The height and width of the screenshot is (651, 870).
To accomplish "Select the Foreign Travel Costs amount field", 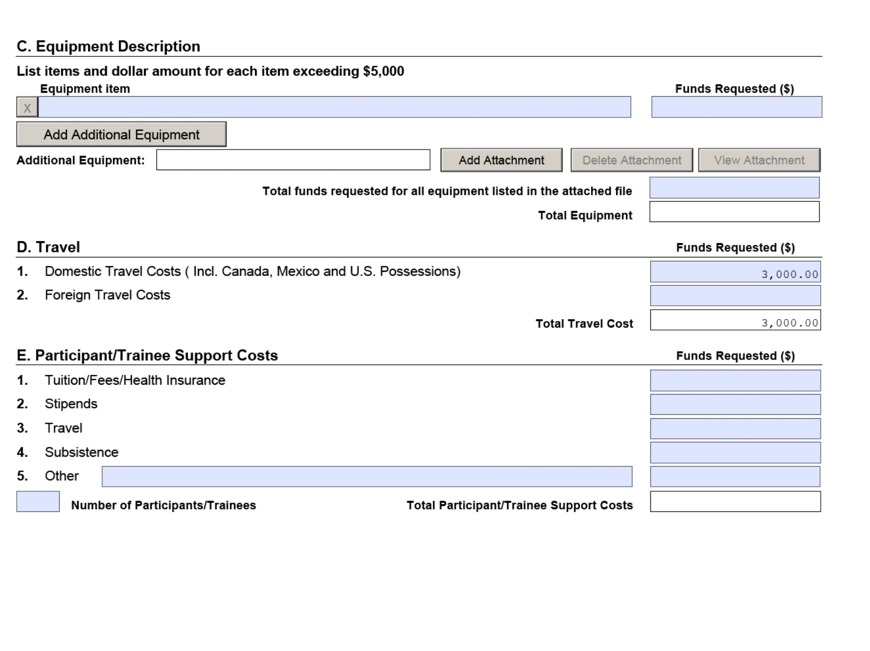I will tap(735, 296).
